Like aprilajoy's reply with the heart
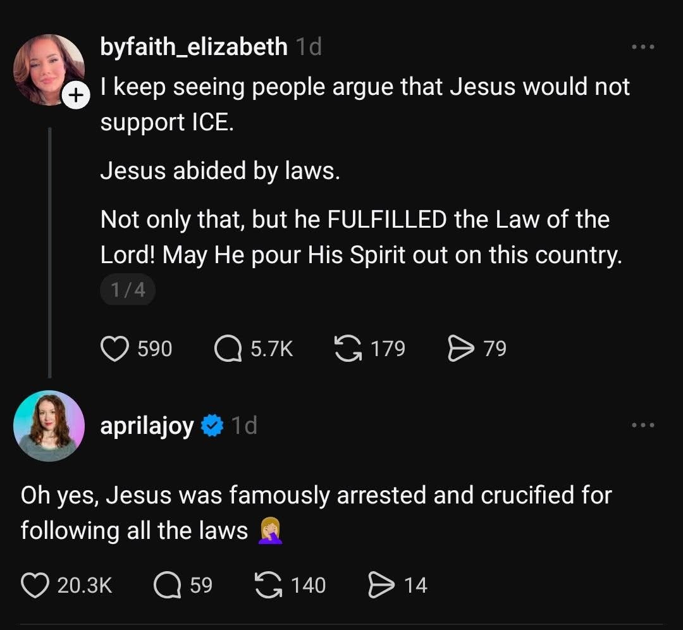 [36, 584]
